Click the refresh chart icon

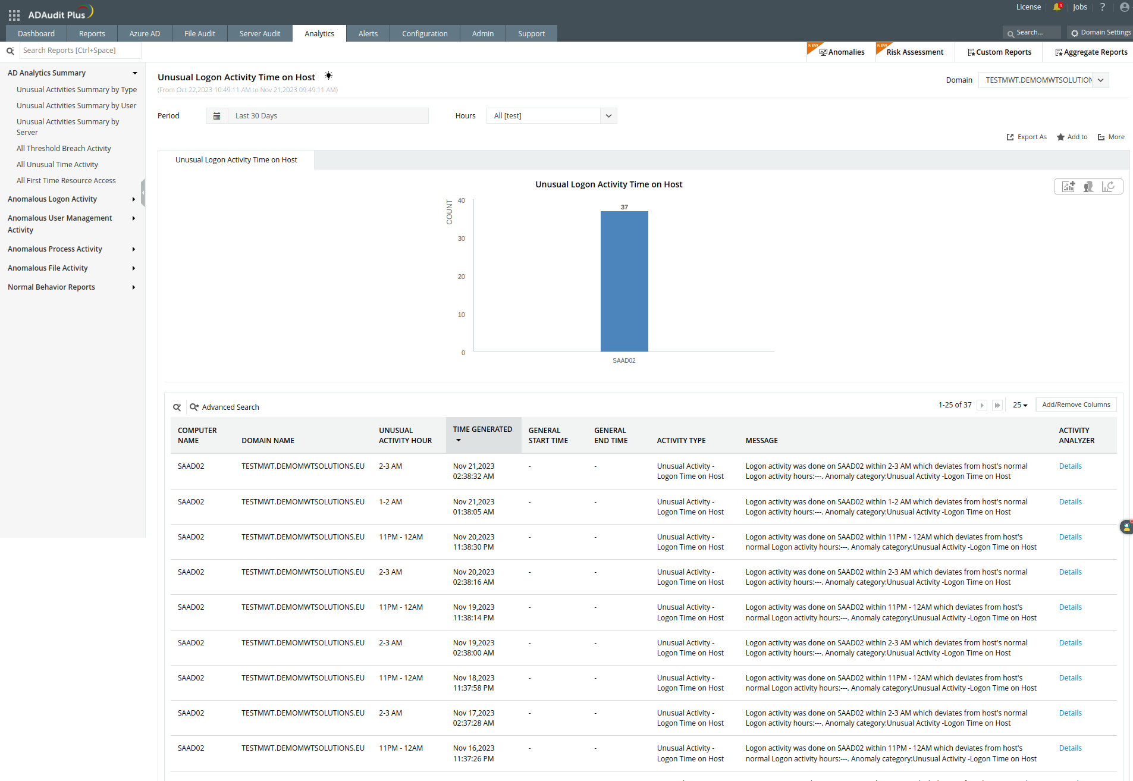coord(1108,187)
